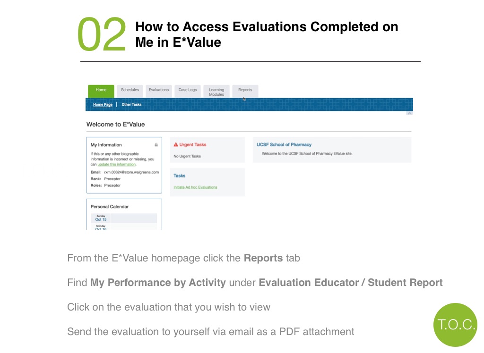Click the green Home tab
Screen dimensions: 484x353
pyautogui.click(x=101, y=91)
